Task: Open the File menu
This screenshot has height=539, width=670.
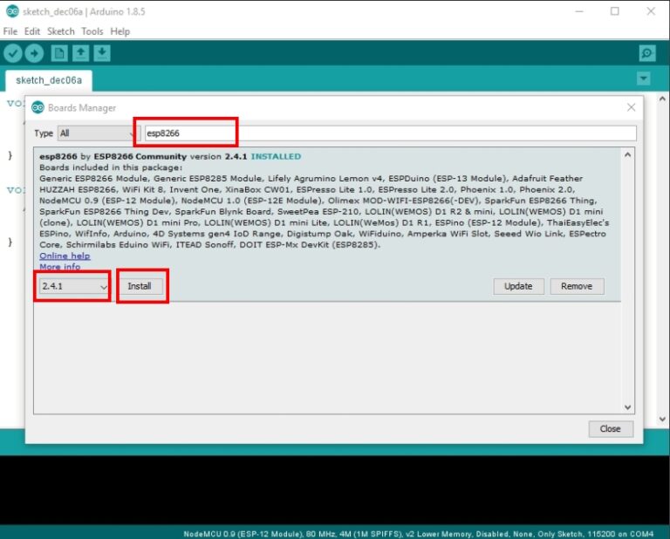Action: pyautogui.click(x=10, y=31)
